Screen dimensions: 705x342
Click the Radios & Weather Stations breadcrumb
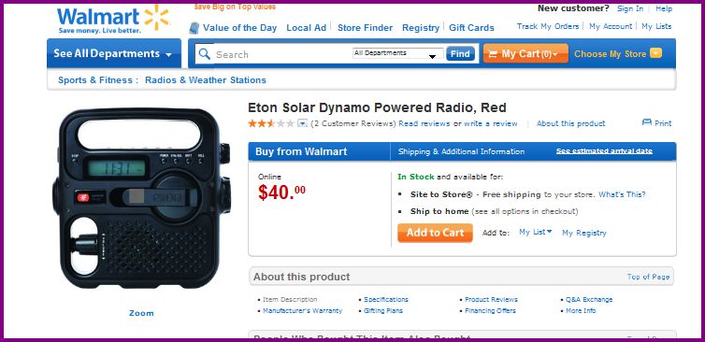[206, 80]
